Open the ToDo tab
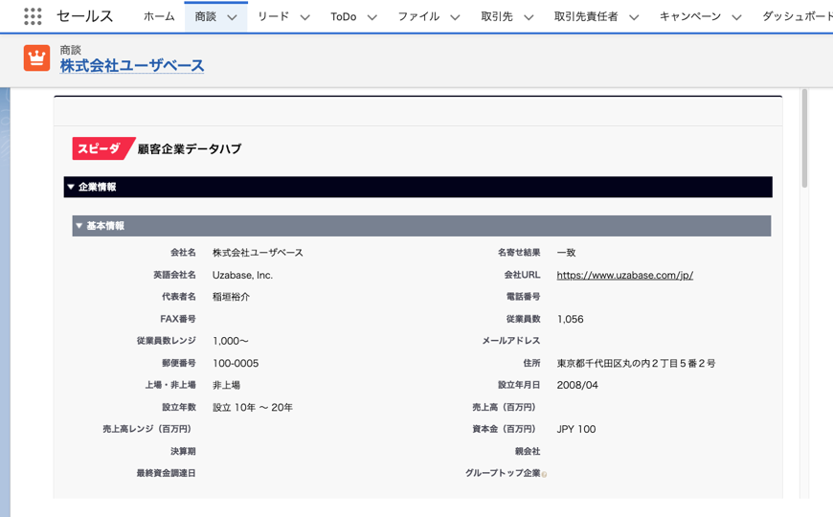 tap(343, 16)
